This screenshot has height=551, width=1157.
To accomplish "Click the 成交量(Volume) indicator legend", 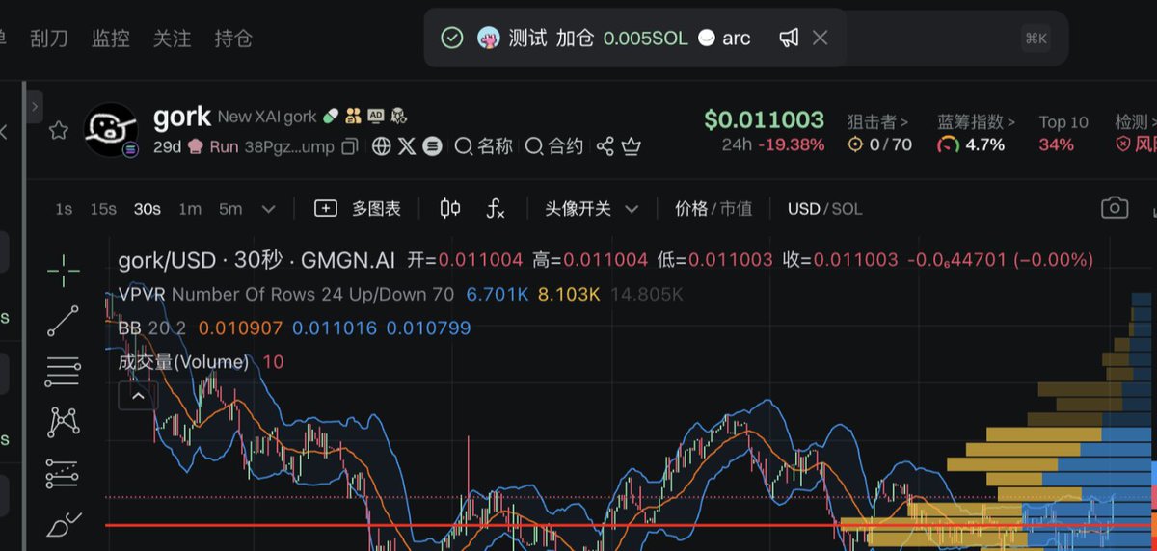I will point(201,362).
